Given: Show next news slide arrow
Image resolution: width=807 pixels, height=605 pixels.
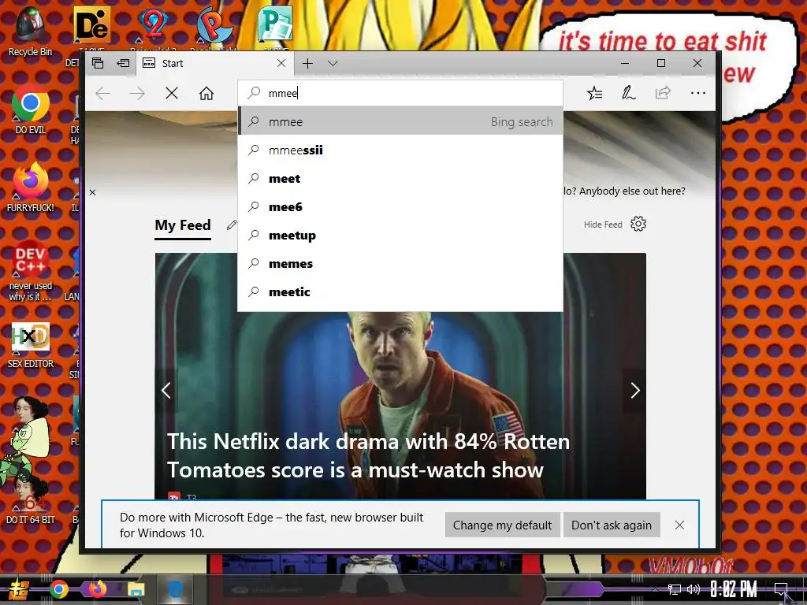Looking at the screenshot, I should click(635, 391).
